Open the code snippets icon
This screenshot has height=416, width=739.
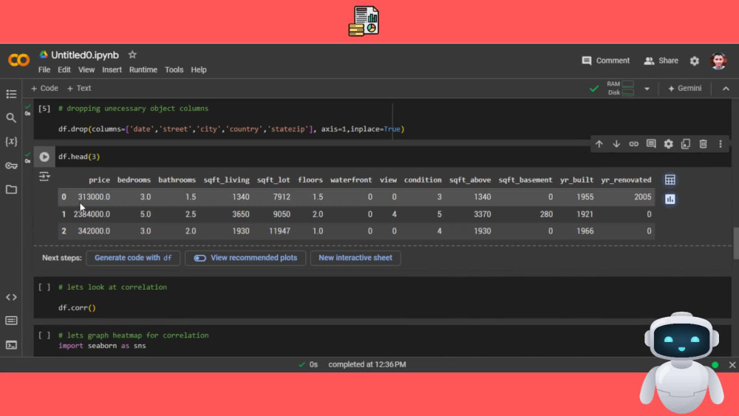point(11,297)
